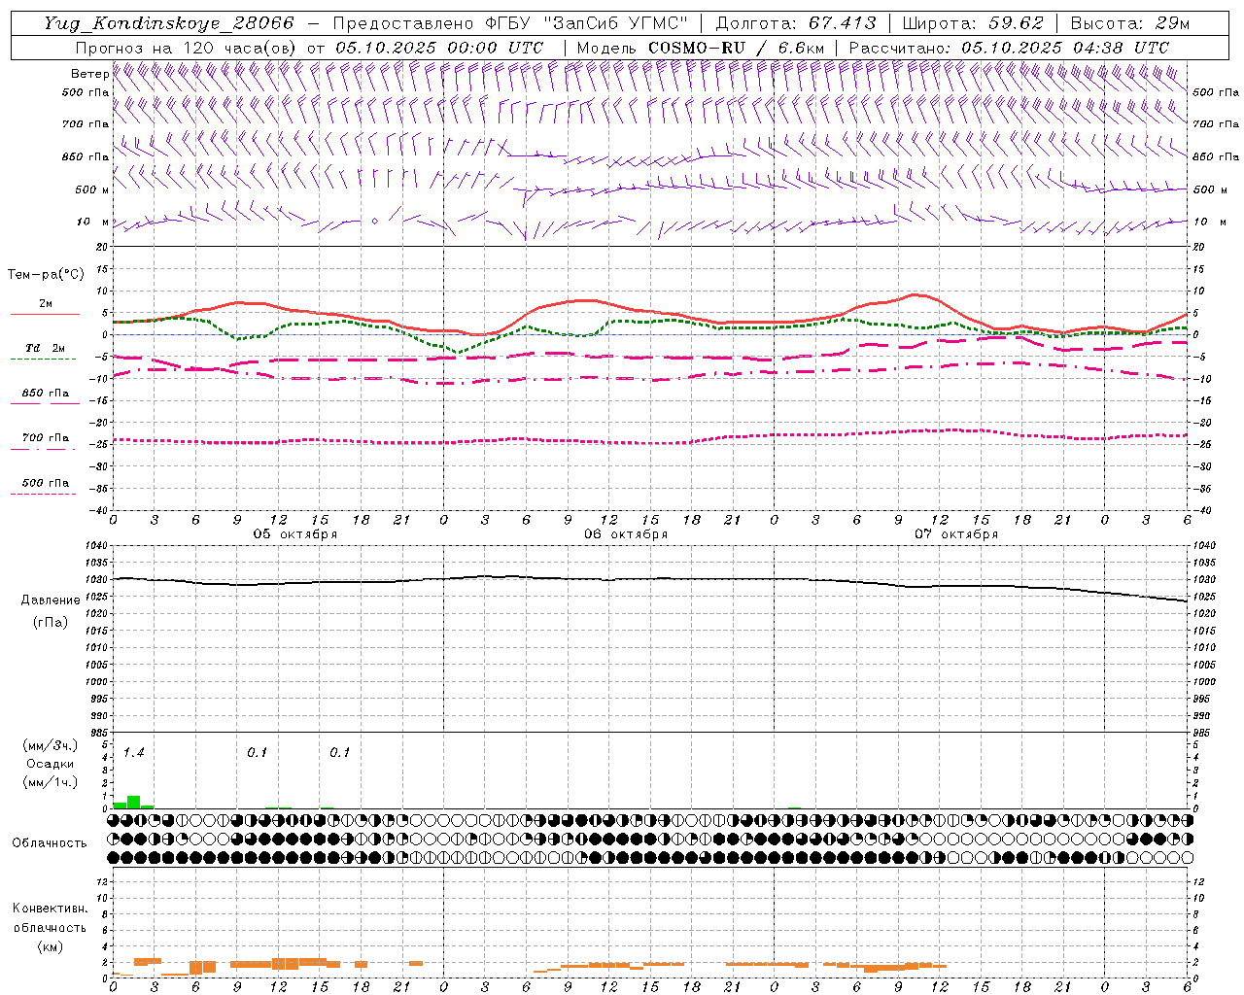Click the dashed line sample under Td 2м legend
Image resolution: width=1244 pixels, height=995 pixels.
tap(43, 359)
